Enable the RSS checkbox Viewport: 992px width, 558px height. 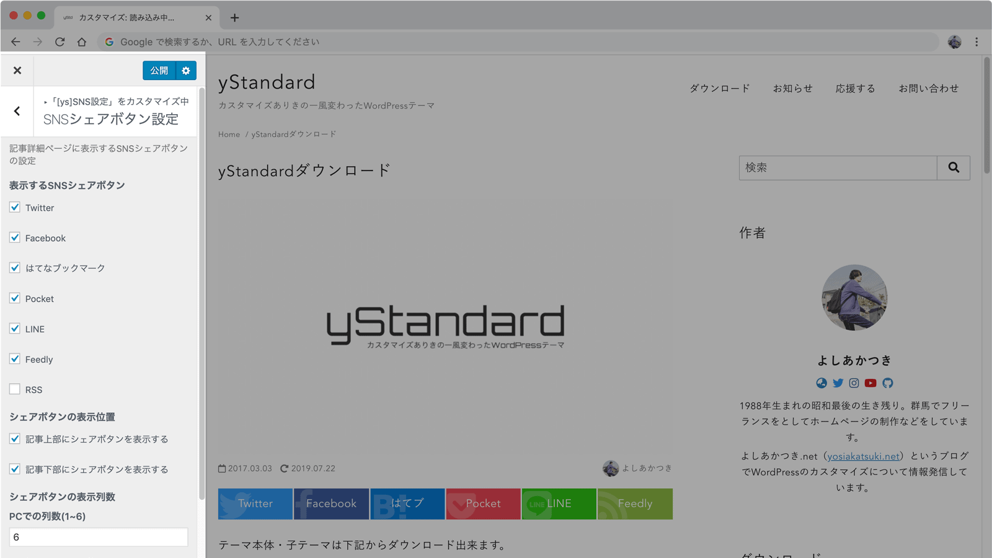[15, 389]
